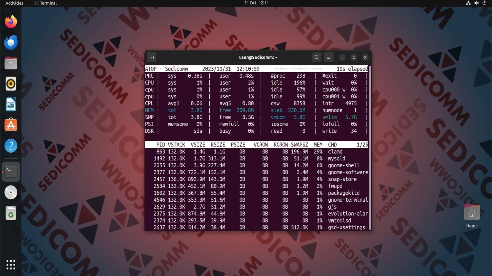Click the 'vmcom 5.8G' value

click(x=288, y=117)
